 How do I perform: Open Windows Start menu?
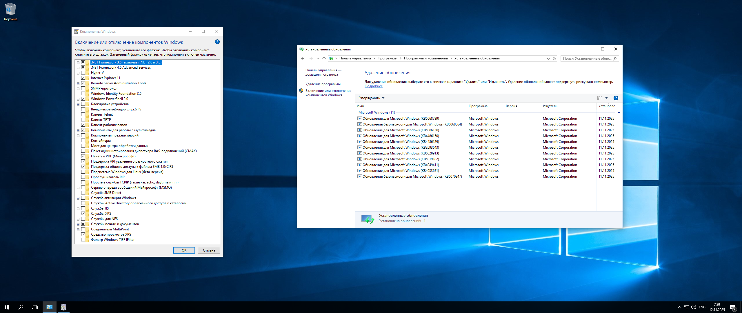[x=7, y=307]
